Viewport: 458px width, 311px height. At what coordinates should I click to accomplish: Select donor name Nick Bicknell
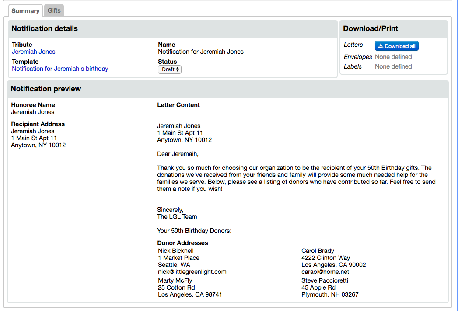click(x=176, y=251)
